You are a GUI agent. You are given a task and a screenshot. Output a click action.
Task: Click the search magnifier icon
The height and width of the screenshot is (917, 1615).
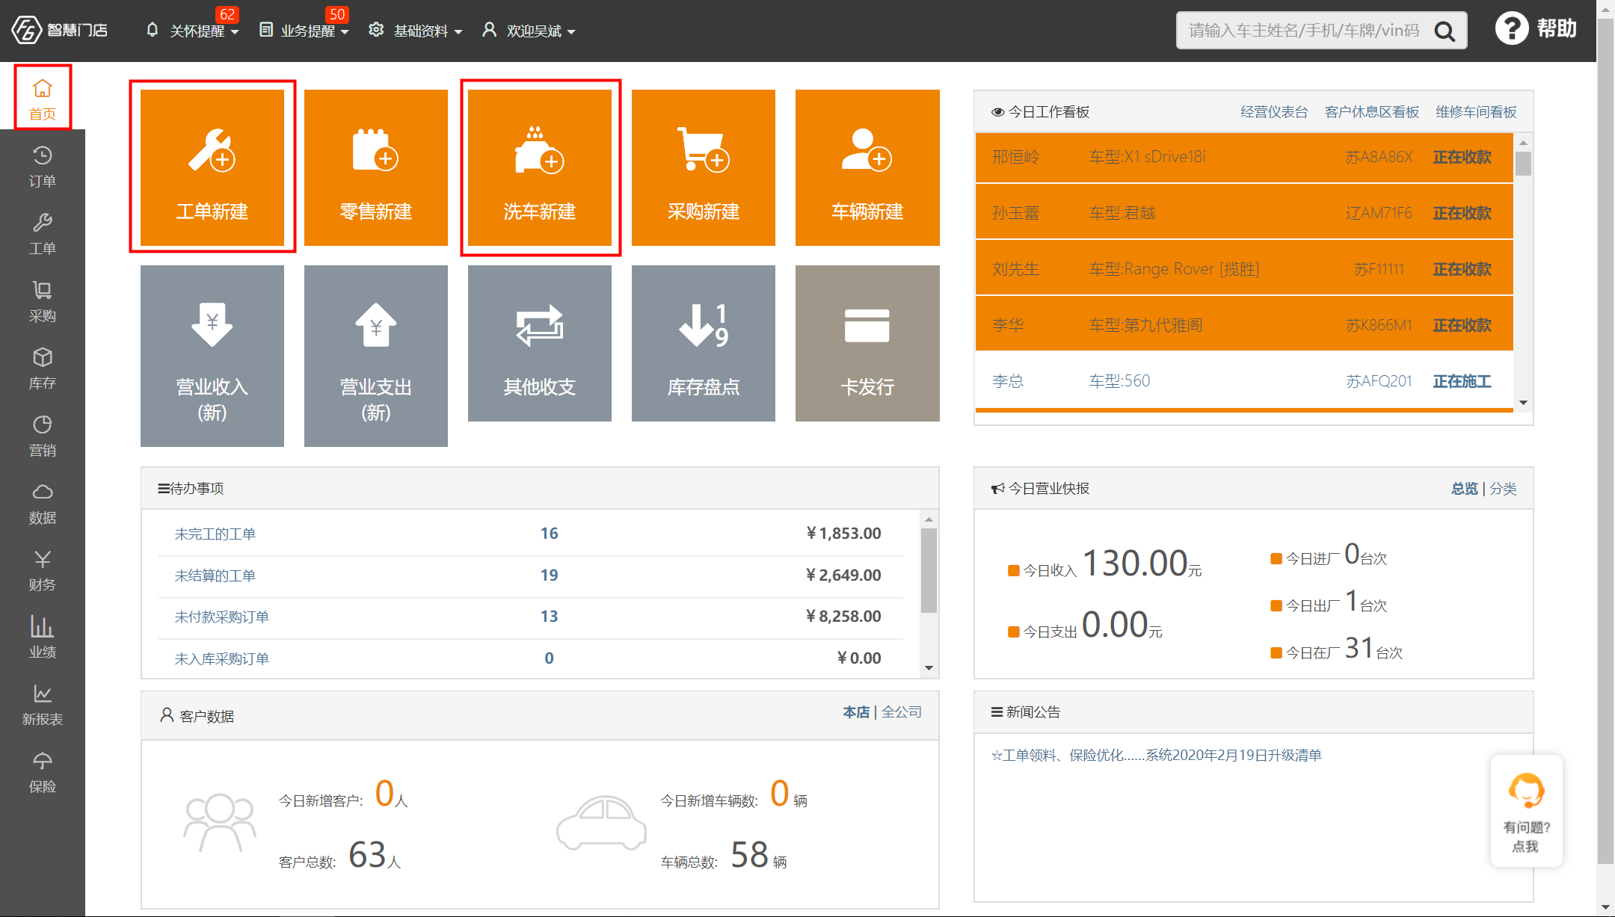[x=1445, y=31]
